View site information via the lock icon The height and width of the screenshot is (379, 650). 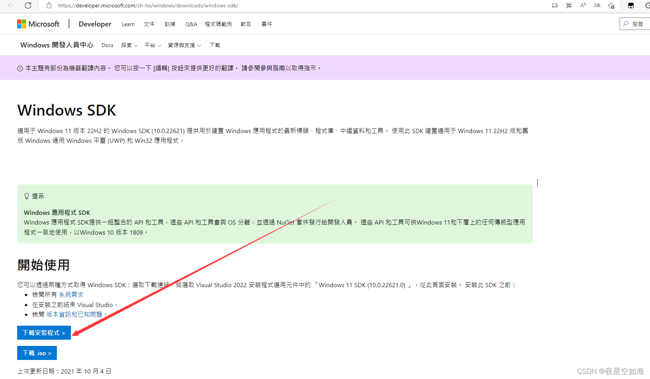coord(48,5)
